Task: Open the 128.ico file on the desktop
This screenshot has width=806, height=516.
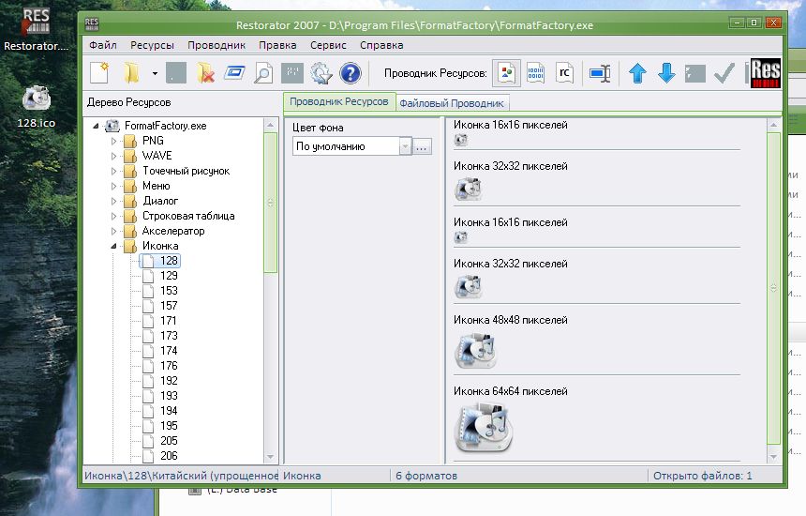Action: tap(36, 99)
